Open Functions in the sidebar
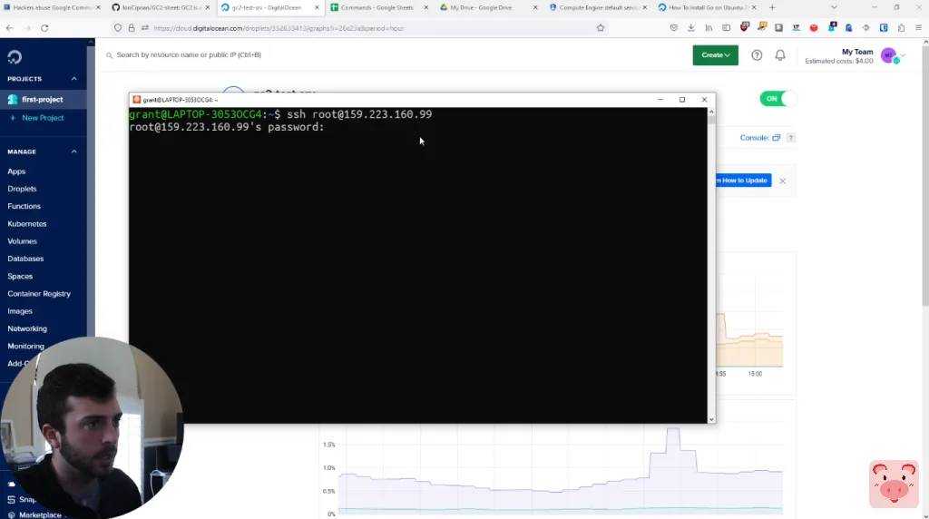929x519 pixels. [24, 206]
